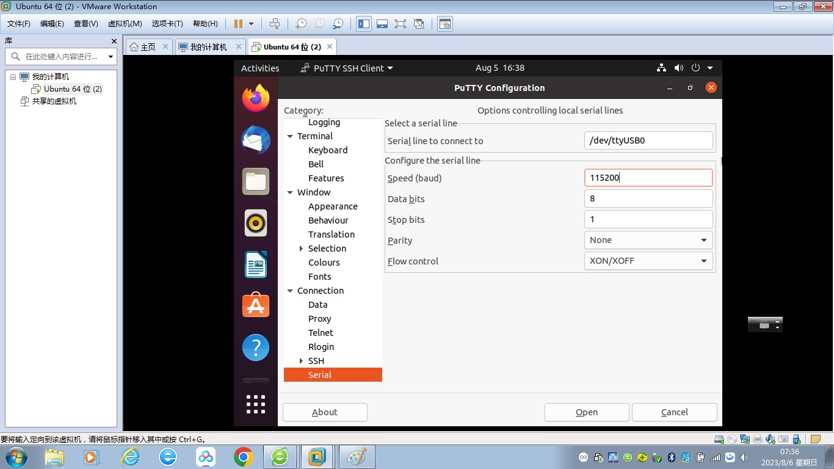Click the Open button in PuTTY
Screen dimensions: 834x469
pos(587,412)
